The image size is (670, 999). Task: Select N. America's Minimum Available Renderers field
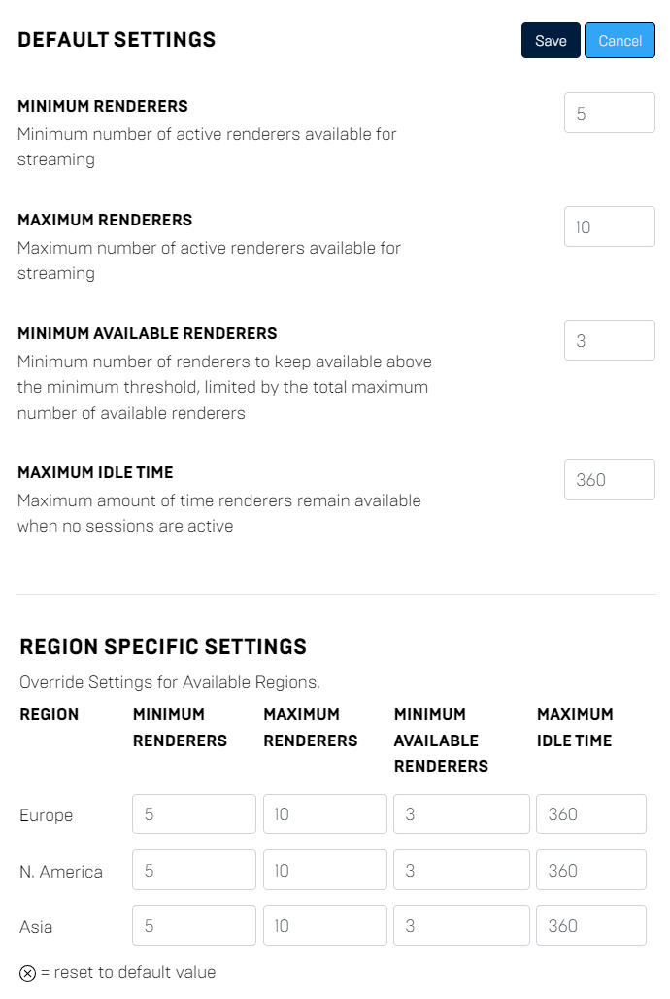tap(461, 869)
